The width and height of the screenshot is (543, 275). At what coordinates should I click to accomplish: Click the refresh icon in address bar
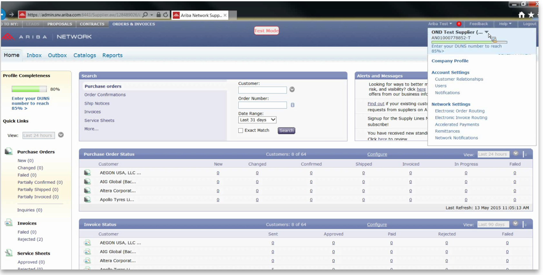(x=165, y=15)
